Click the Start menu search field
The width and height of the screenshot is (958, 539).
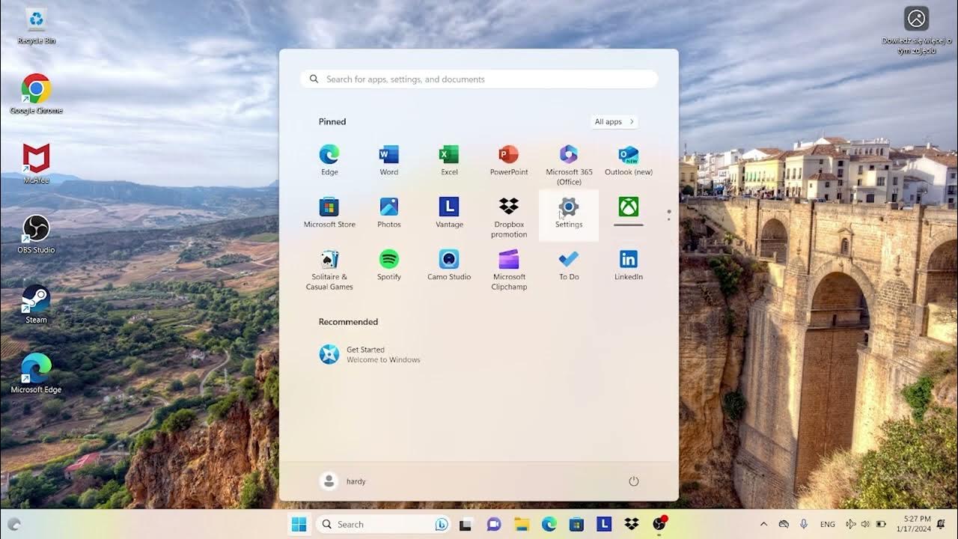tap(479, 79)
